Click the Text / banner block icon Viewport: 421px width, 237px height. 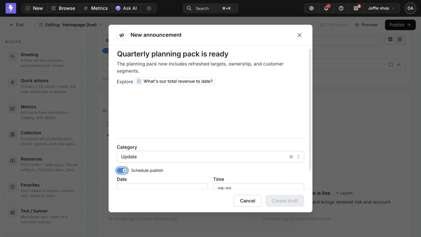pos(12,213)
